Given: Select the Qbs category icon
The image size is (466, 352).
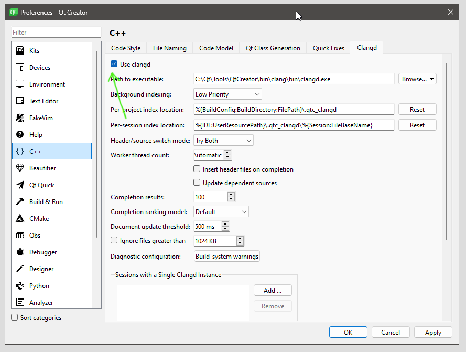Looking at the screenshot, I should tap(20, 235).
